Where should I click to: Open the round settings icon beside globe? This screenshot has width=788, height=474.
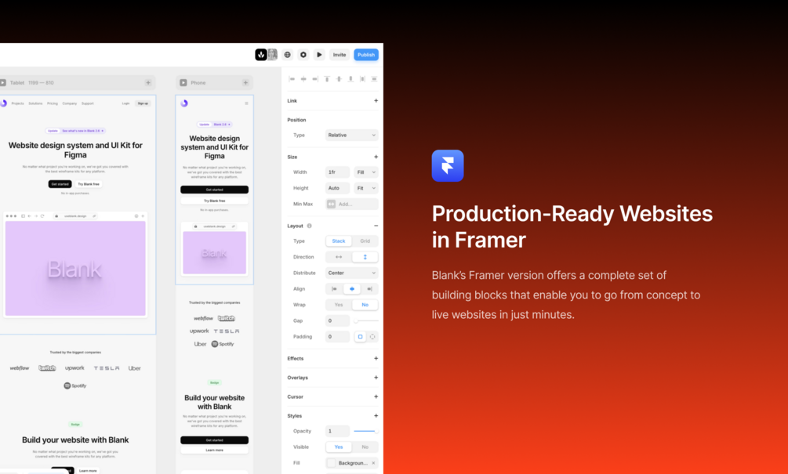pyautogui.click(x=303, y=55)
